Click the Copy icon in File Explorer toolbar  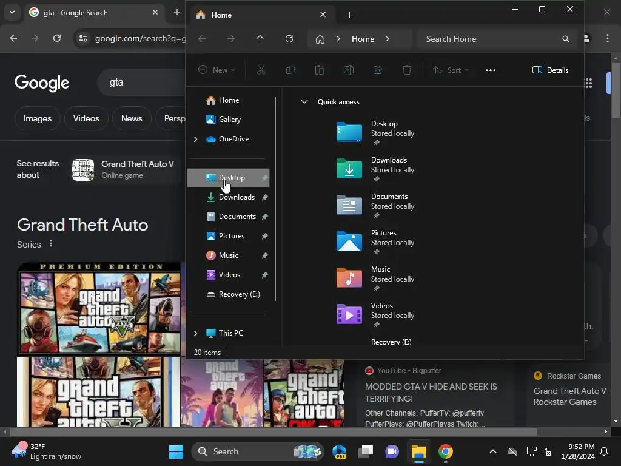(x=290, y=70)
